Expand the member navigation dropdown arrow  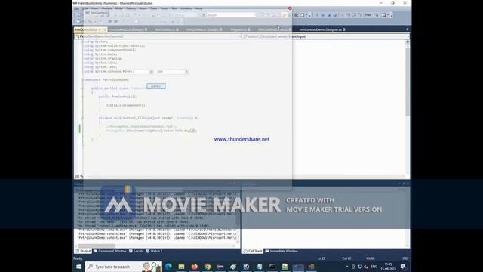(408, 36)
